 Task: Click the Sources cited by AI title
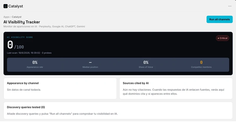click(136, 83)
